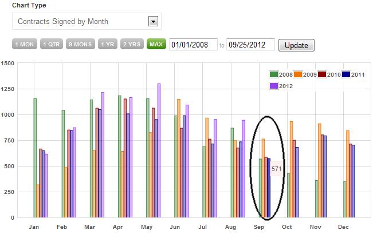Click the May axis label
This screenshot has width=377, height=234.
pos(147,227)
